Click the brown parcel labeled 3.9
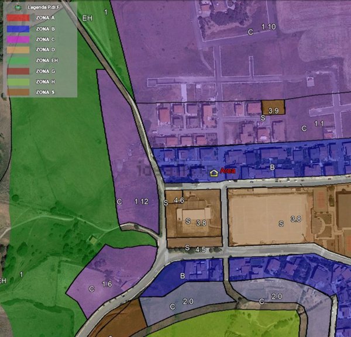This screenshot has height=337, width=351. 273,108
